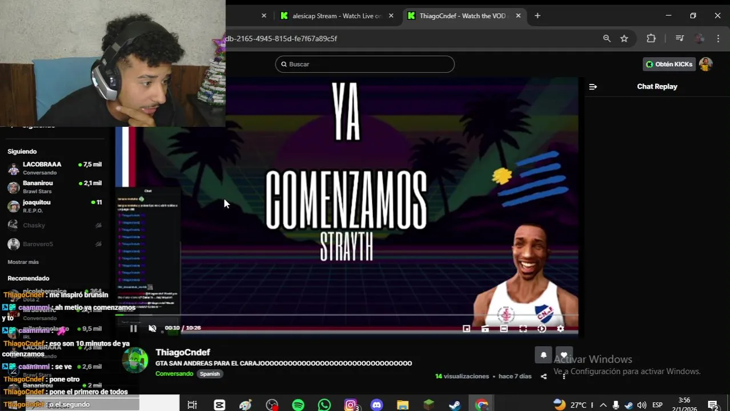Launch Minecraft from the taskbar
The height and width of the screenshot is (411, 730).
(x=428, y=405)
